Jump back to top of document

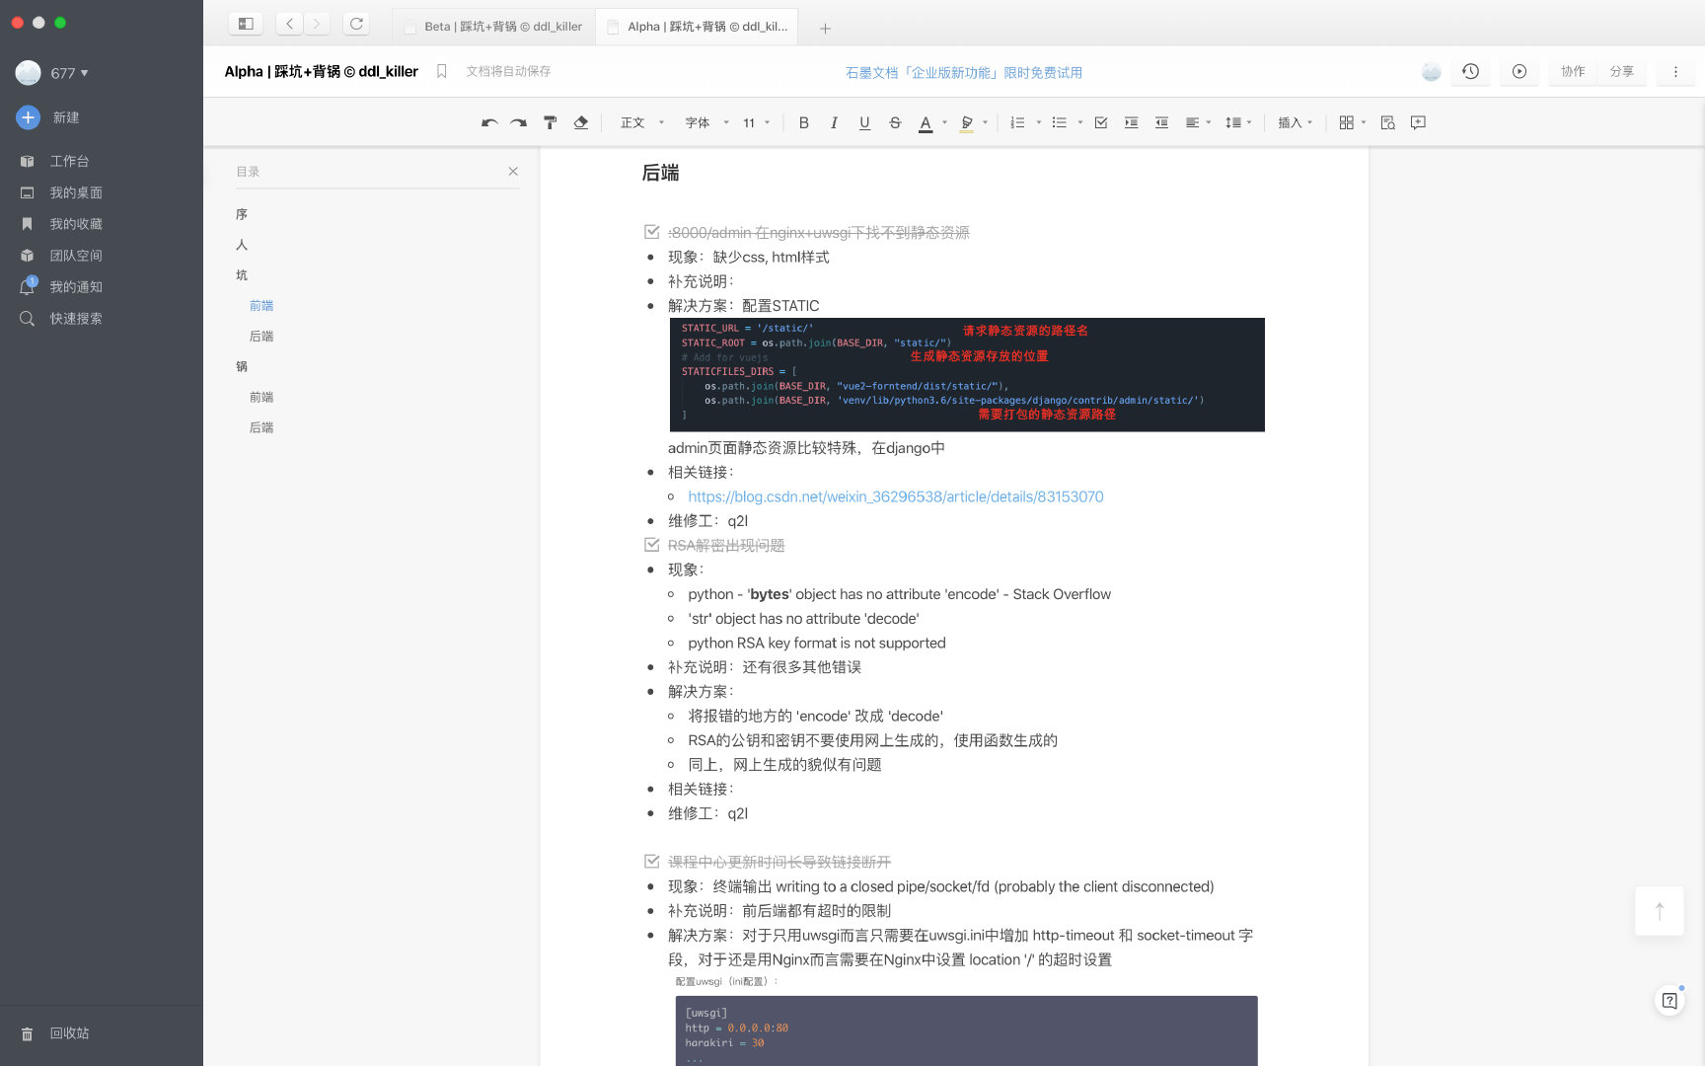click(1660, 911)
